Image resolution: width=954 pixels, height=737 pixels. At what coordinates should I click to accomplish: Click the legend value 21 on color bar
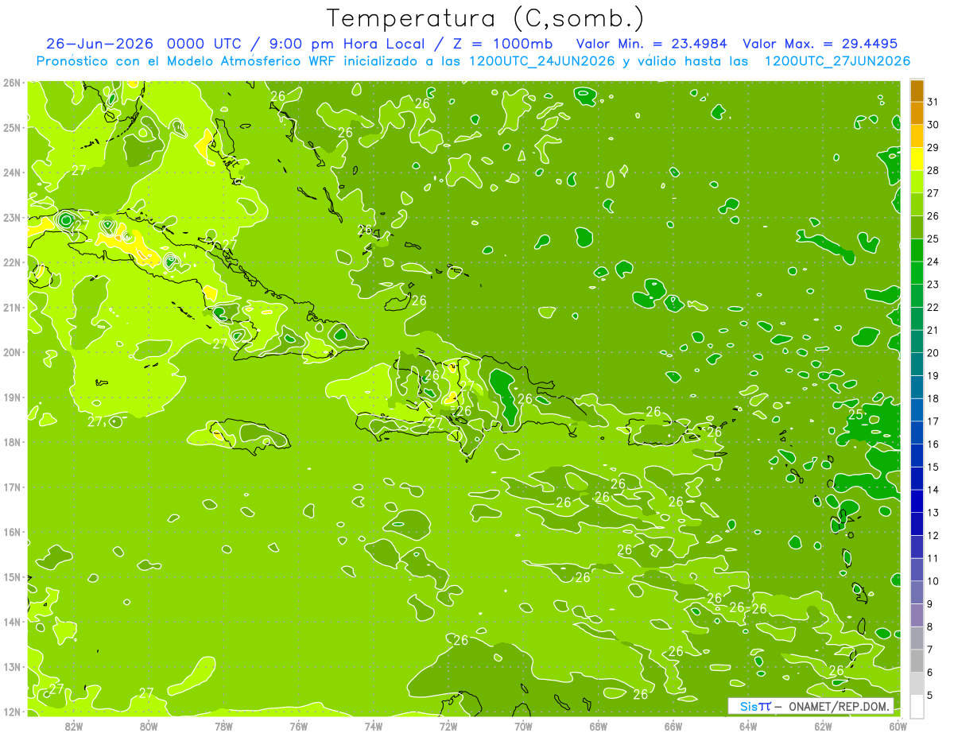933,330
